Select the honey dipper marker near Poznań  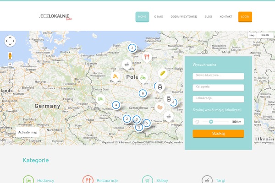coord(115,77)
